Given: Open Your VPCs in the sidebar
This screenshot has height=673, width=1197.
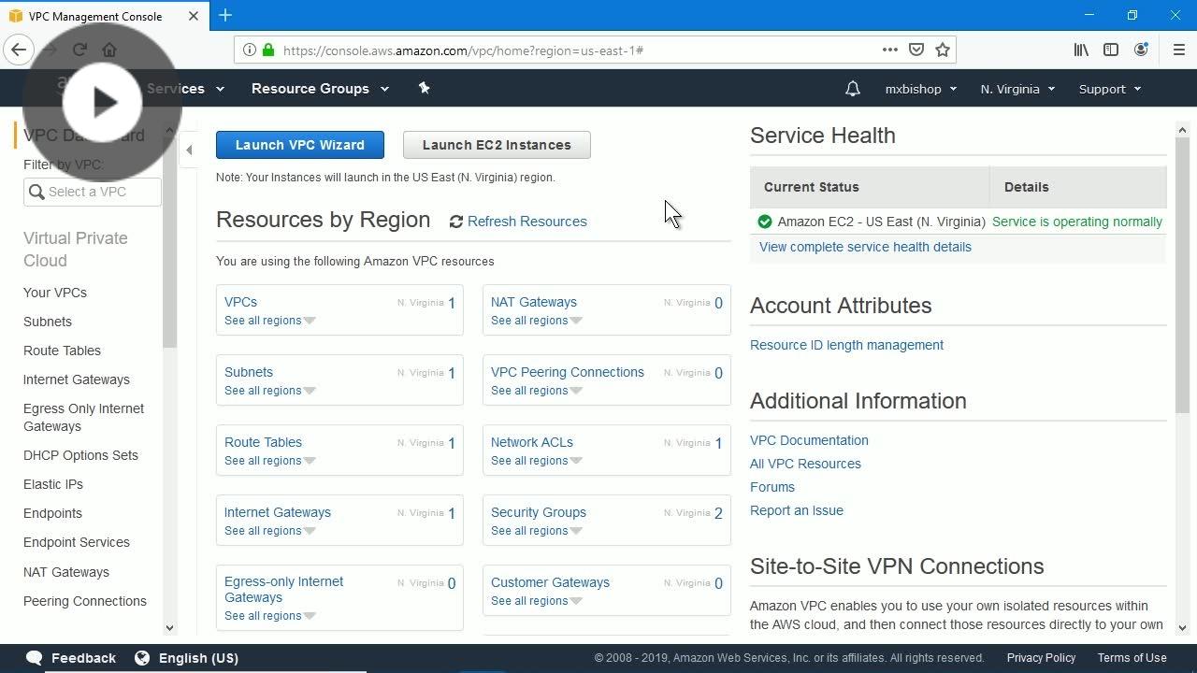Looking at the screenshot, I should pyautogui.click(x=55, y=293).
